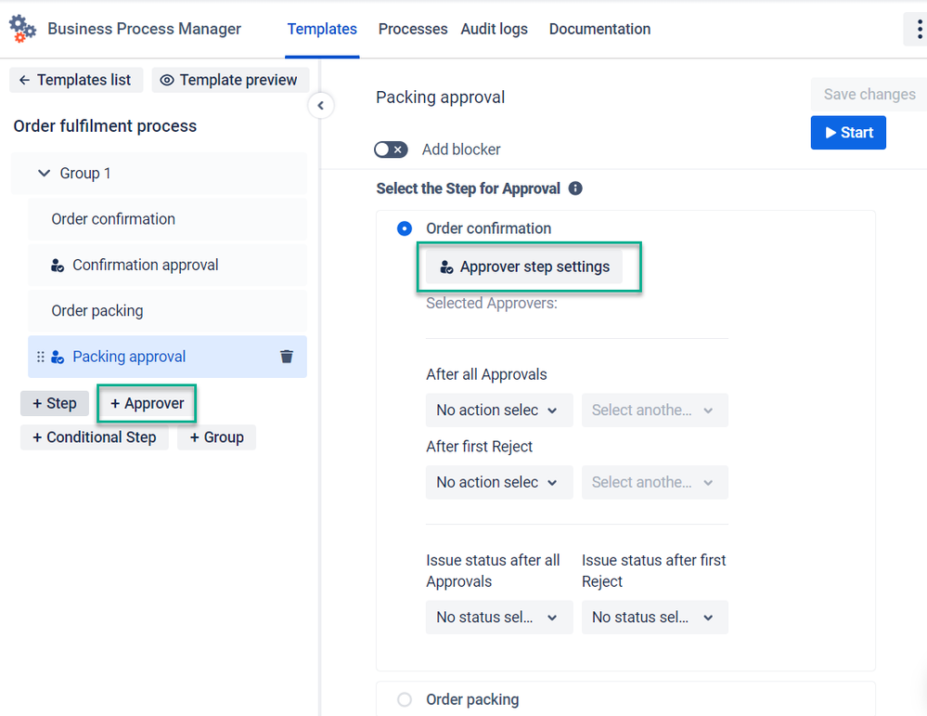Toggle the Add blocker switch
The width and height of the screenshot is (927, 716).
[x=391, y=150]
